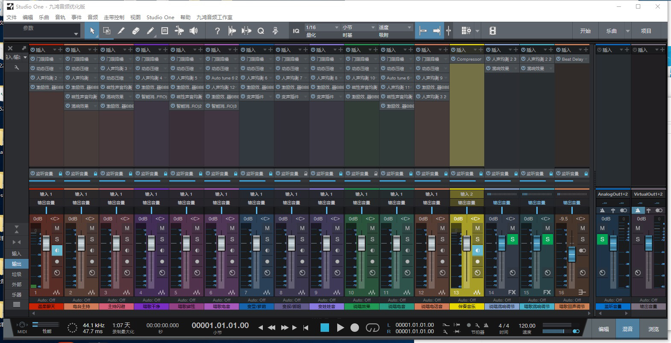Select the Split (knife) tool
Image resolution: width=671 pixels, height=343 pixels.
pos(121,31)
